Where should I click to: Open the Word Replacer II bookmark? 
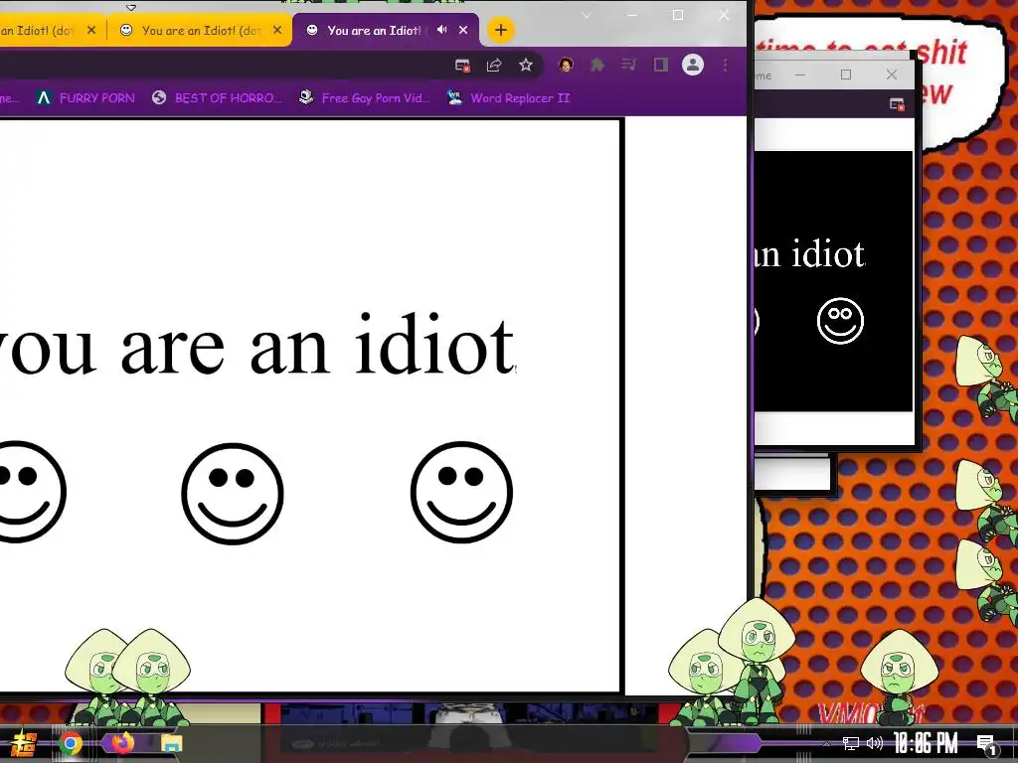click(x=508, y=98)
